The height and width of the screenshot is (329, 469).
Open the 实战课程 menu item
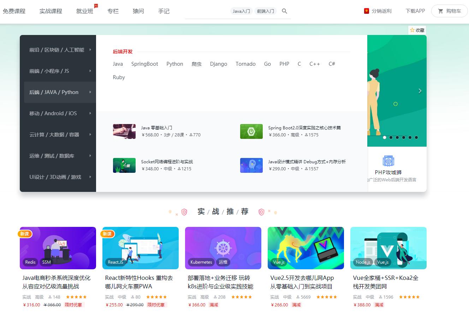51,11
